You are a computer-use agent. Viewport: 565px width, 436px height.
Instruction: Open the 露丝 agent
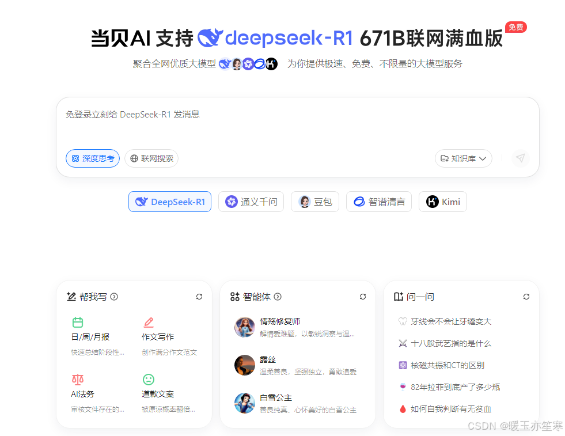pos(297,365)
